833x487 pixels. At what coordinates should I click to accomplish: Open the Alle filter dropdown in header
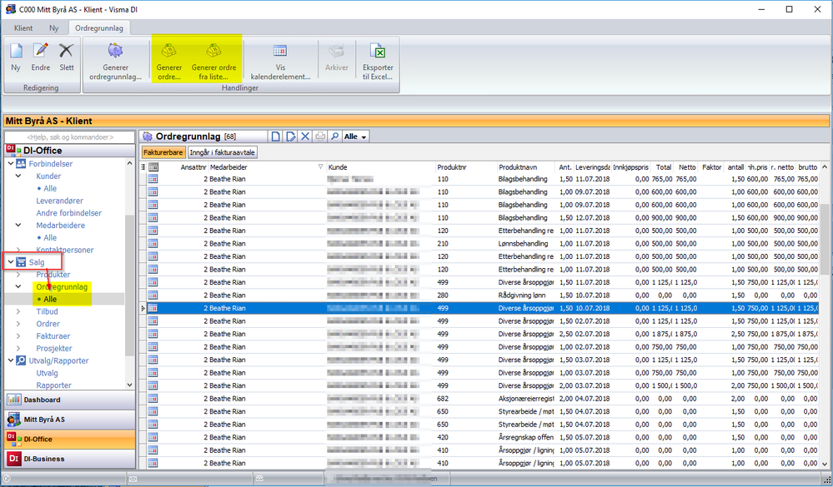click(355, 137)
